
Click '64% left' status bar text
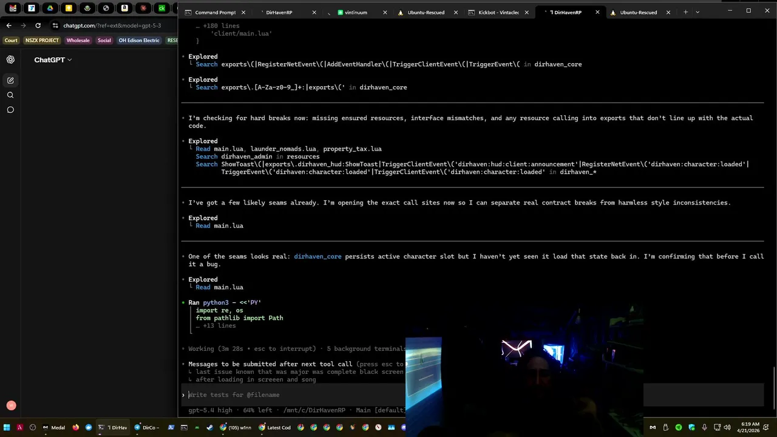[257, 410]
